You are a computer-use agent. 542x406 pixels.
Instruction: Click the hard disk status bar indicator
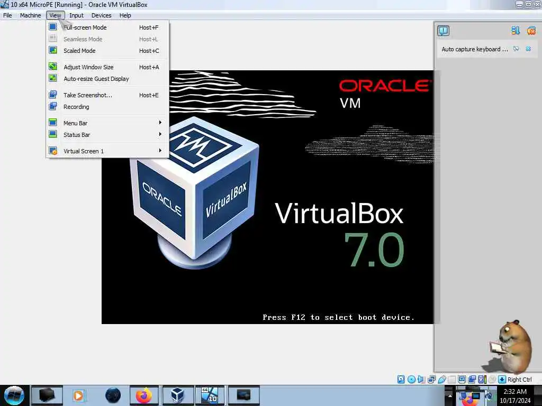click(401, 380)
